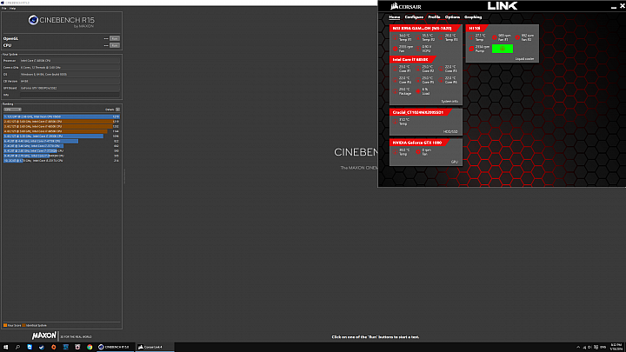Select the H110i panel header
This screenshot has width=626, height=352.
pos(476,29)
